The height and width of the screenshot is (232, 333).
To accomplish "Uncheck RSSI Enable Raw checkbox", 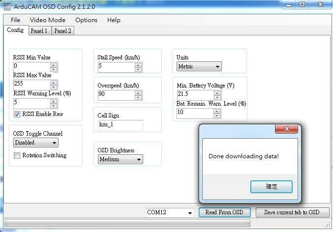I will [x=17, y=114].
